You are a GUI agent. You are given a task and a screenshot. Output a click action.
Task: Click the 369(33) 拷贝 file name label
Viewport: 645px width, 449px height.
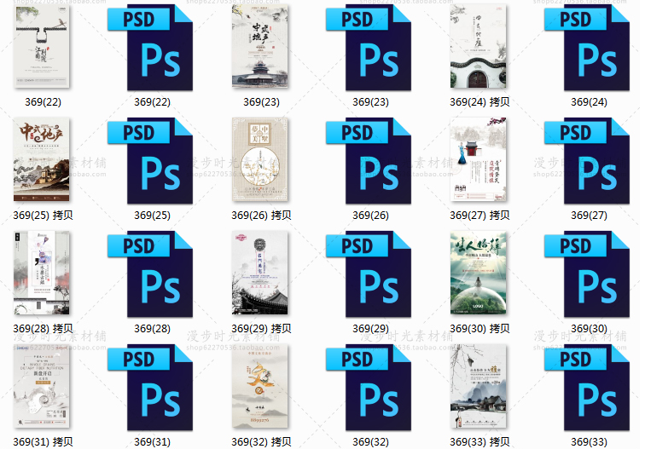click(x=479, y=442)
